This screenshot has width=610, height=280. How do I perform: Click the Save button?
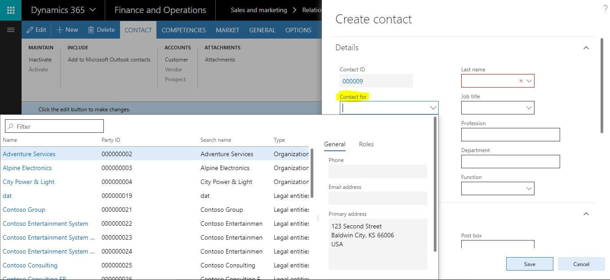coord(530,264)
